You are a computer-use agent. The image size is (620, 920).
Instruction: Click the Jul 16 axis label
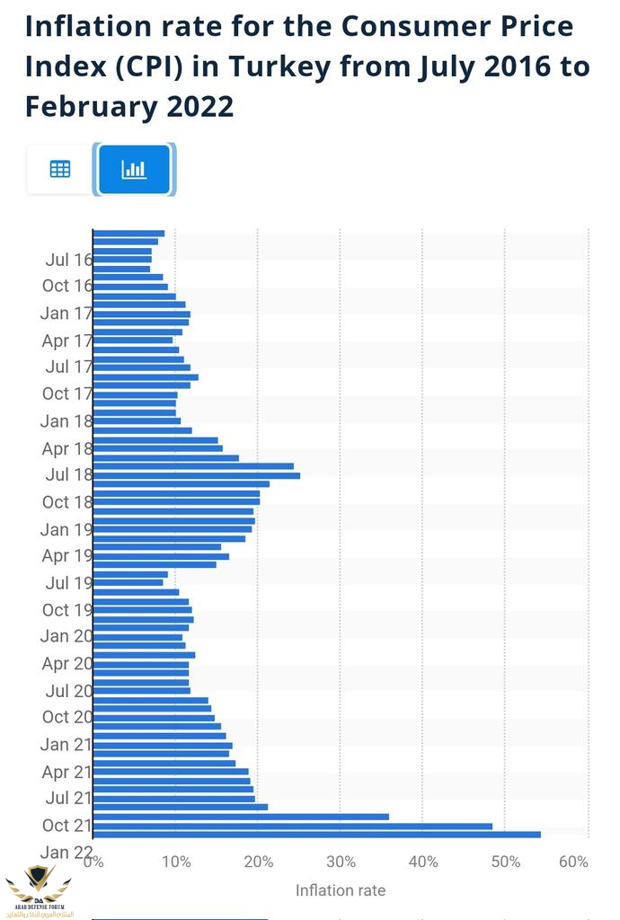(69, 260)
